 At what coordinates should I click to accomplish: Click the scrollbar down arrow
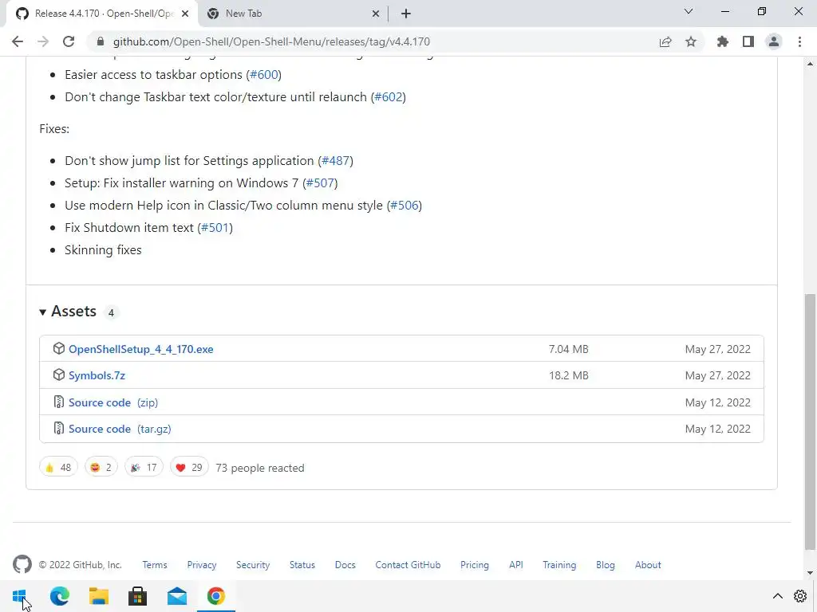click(811, 573)
